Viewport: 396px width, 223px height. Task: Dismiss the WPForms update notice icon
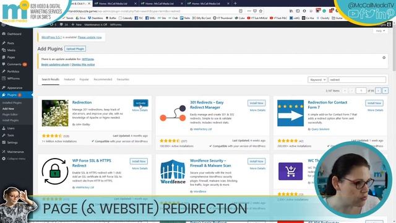384,58
